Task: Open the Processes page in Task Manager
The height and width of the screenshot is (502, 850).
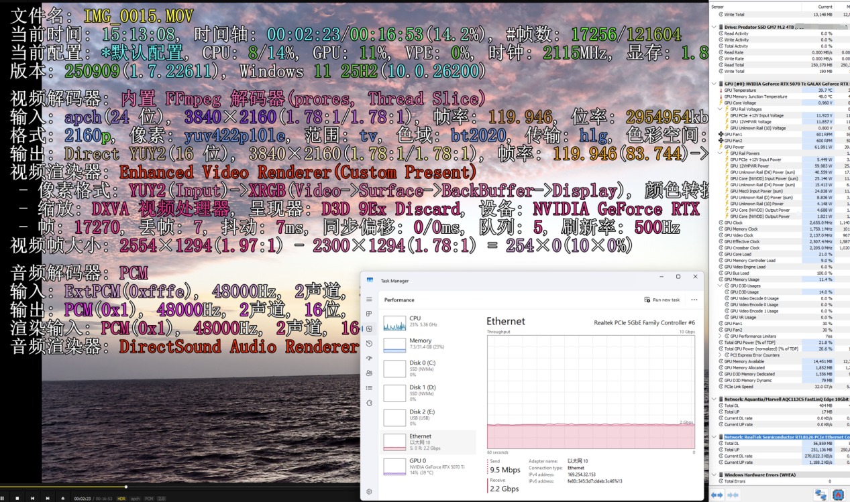Action: [369, 314]
